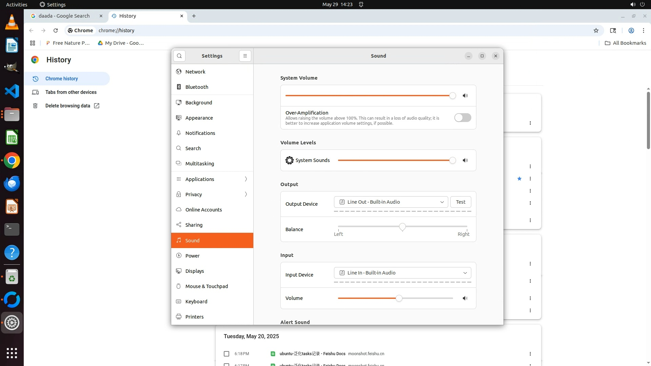This screenshot has width=651, height=366.
Task: Mute the input volume speaker icon
Action: click(465, 298)
